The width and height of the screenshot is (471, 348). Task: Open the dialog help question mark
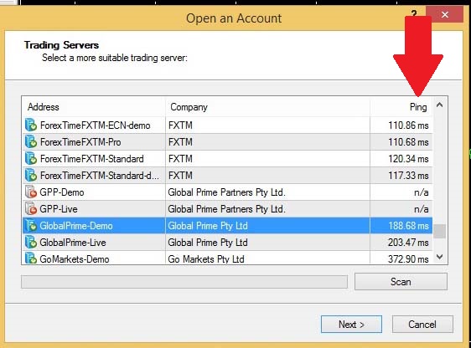pyautogui.click(x=414, y=13)
